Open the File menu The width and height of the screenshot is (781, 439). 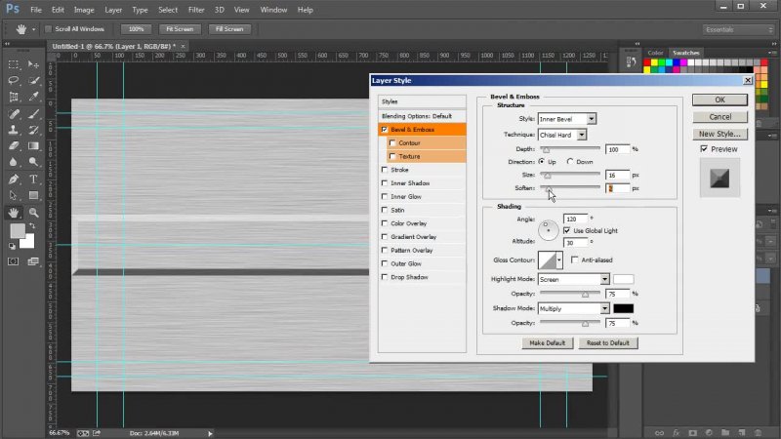36,10
